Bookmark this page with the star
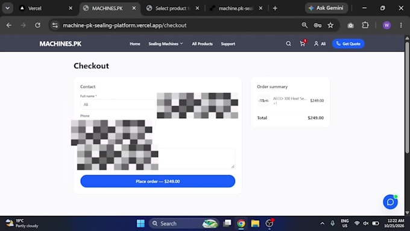The height and width of the screenshot is (231, 410). [x=330, y=25]
